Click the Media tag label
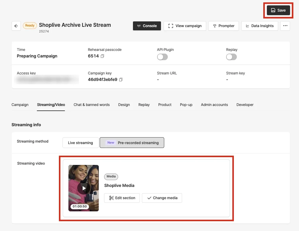The height and width of the screenshot is (231, 299). [111, 177]
